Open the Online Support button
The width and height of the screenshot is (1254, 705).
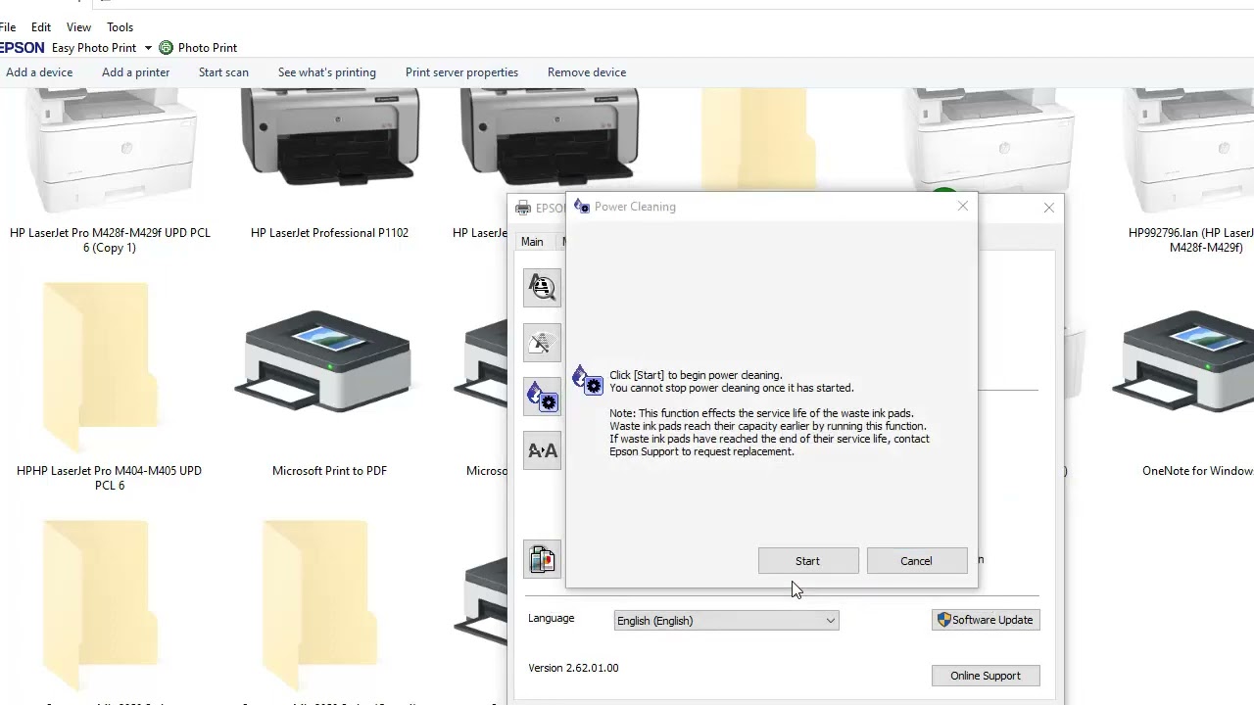pyautogui.click(x=986, y=676)
